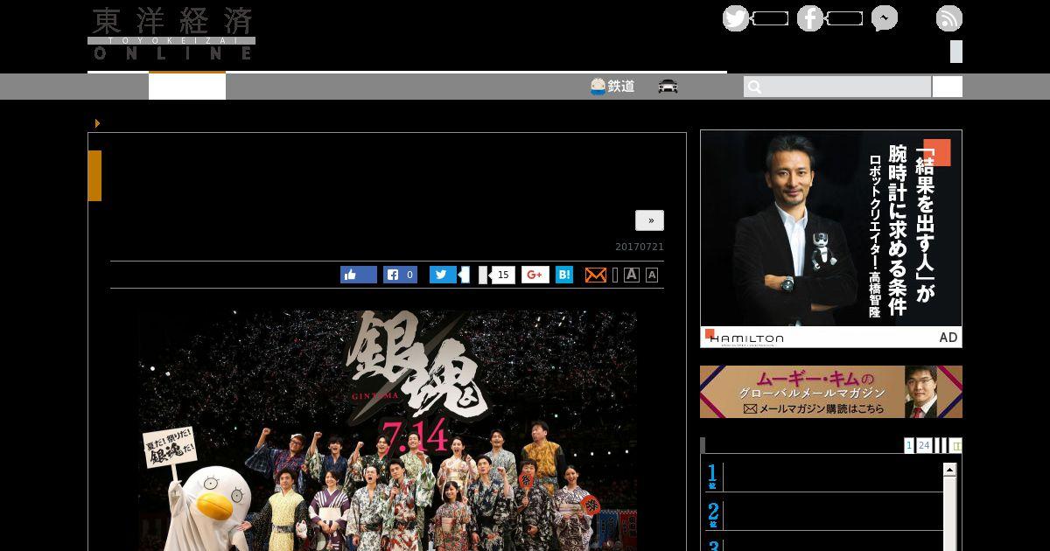
Task: Share article on Google+ button
Action: tap(535, 275)
